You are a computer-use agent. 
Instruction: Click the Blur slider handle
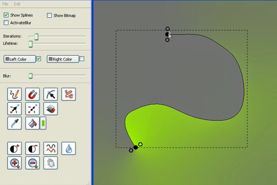(x=30, y=76)
